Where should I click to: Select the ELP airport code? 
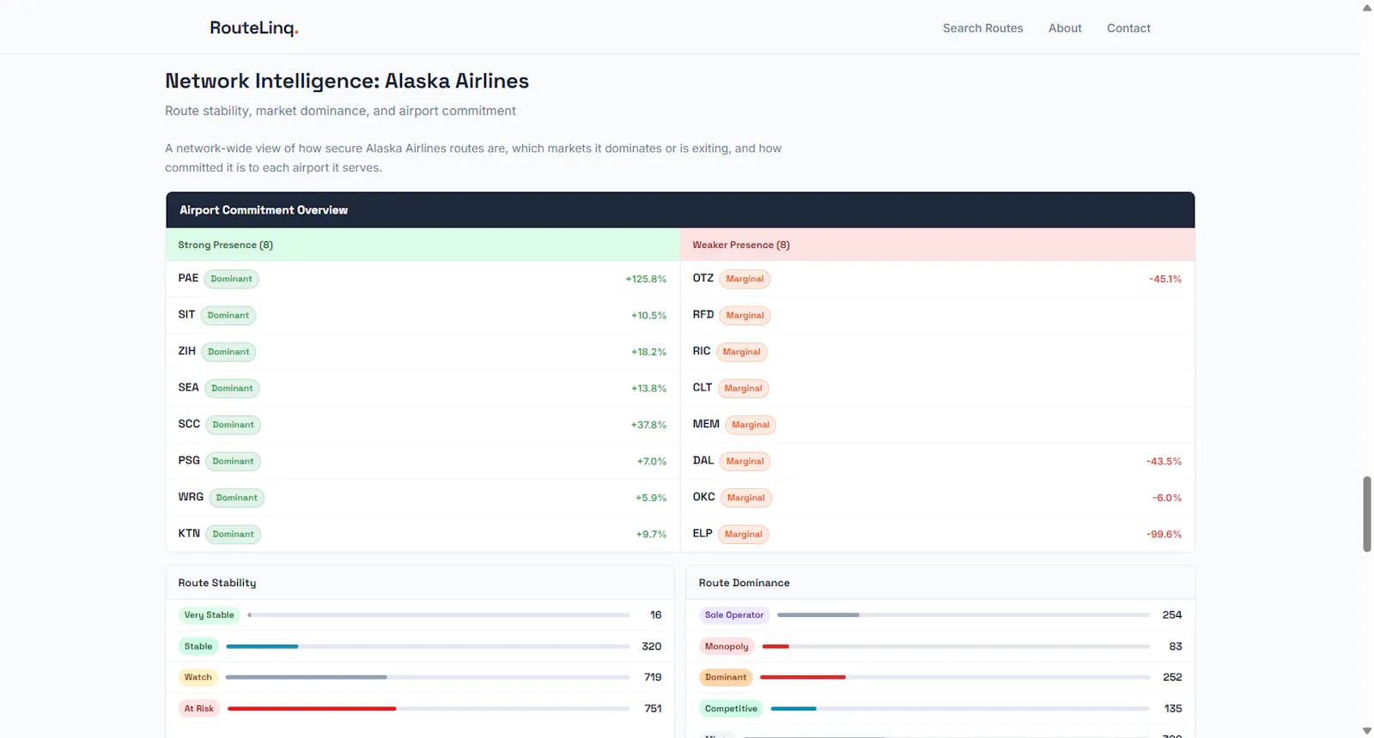(x=702, y=534)
